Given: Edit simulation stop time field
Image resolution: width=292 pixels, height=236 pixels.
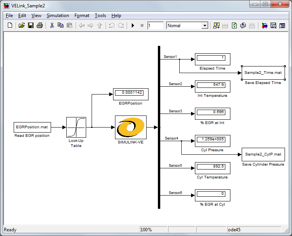Looking at the screenshot, I should tap(156, 25).
